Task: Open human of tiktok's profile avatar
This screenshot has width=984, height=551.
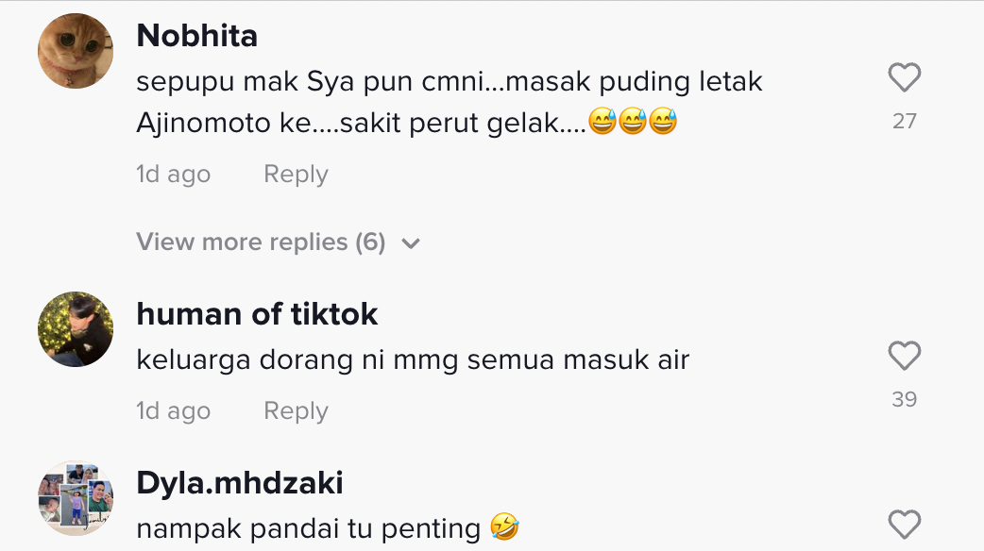Action: point(76,329)
